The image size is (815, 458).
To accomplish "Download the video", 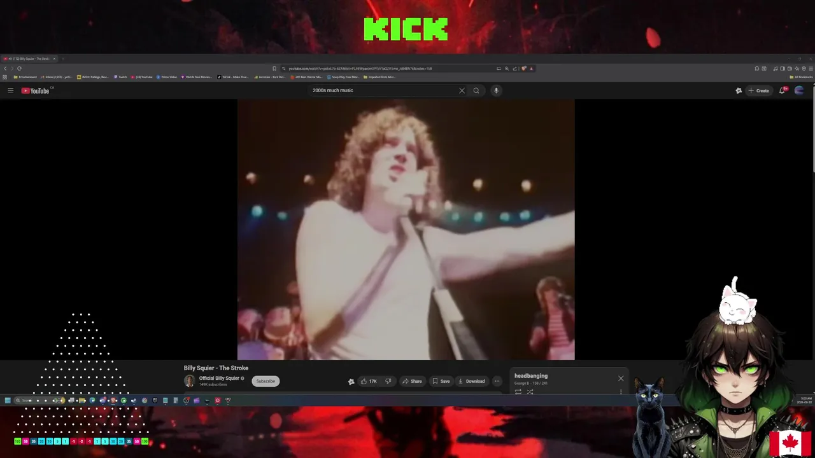I will (472, 381).
